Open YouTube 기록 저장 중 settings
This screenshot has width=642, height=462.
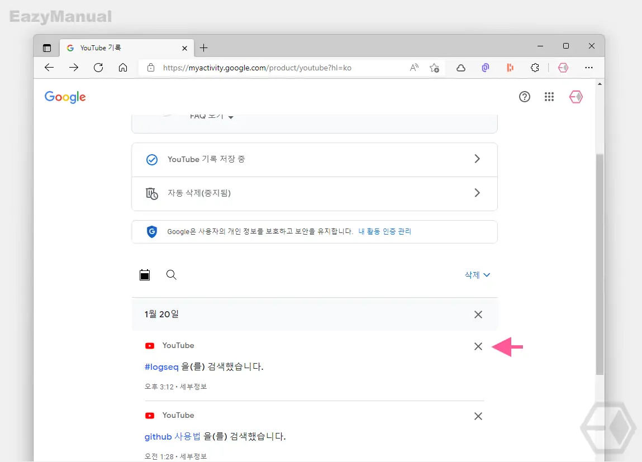point(315,160)
